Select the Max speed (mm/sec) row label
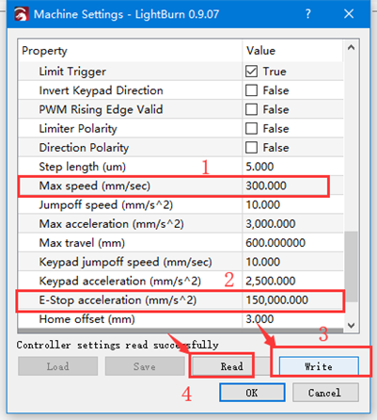The width and height of the screenshot is (377, 420). [95, 186]
